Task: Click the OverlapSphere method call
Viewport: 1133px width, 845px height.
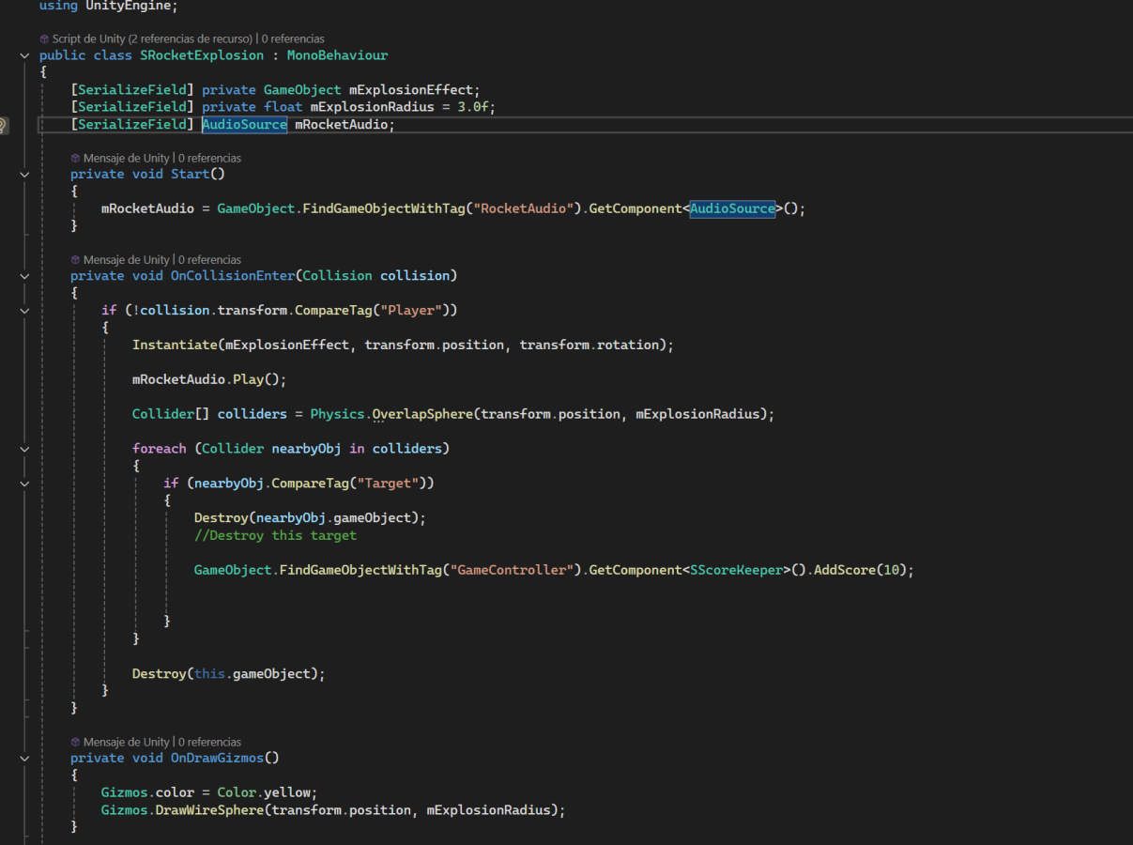Action: [x=422, y=414]
